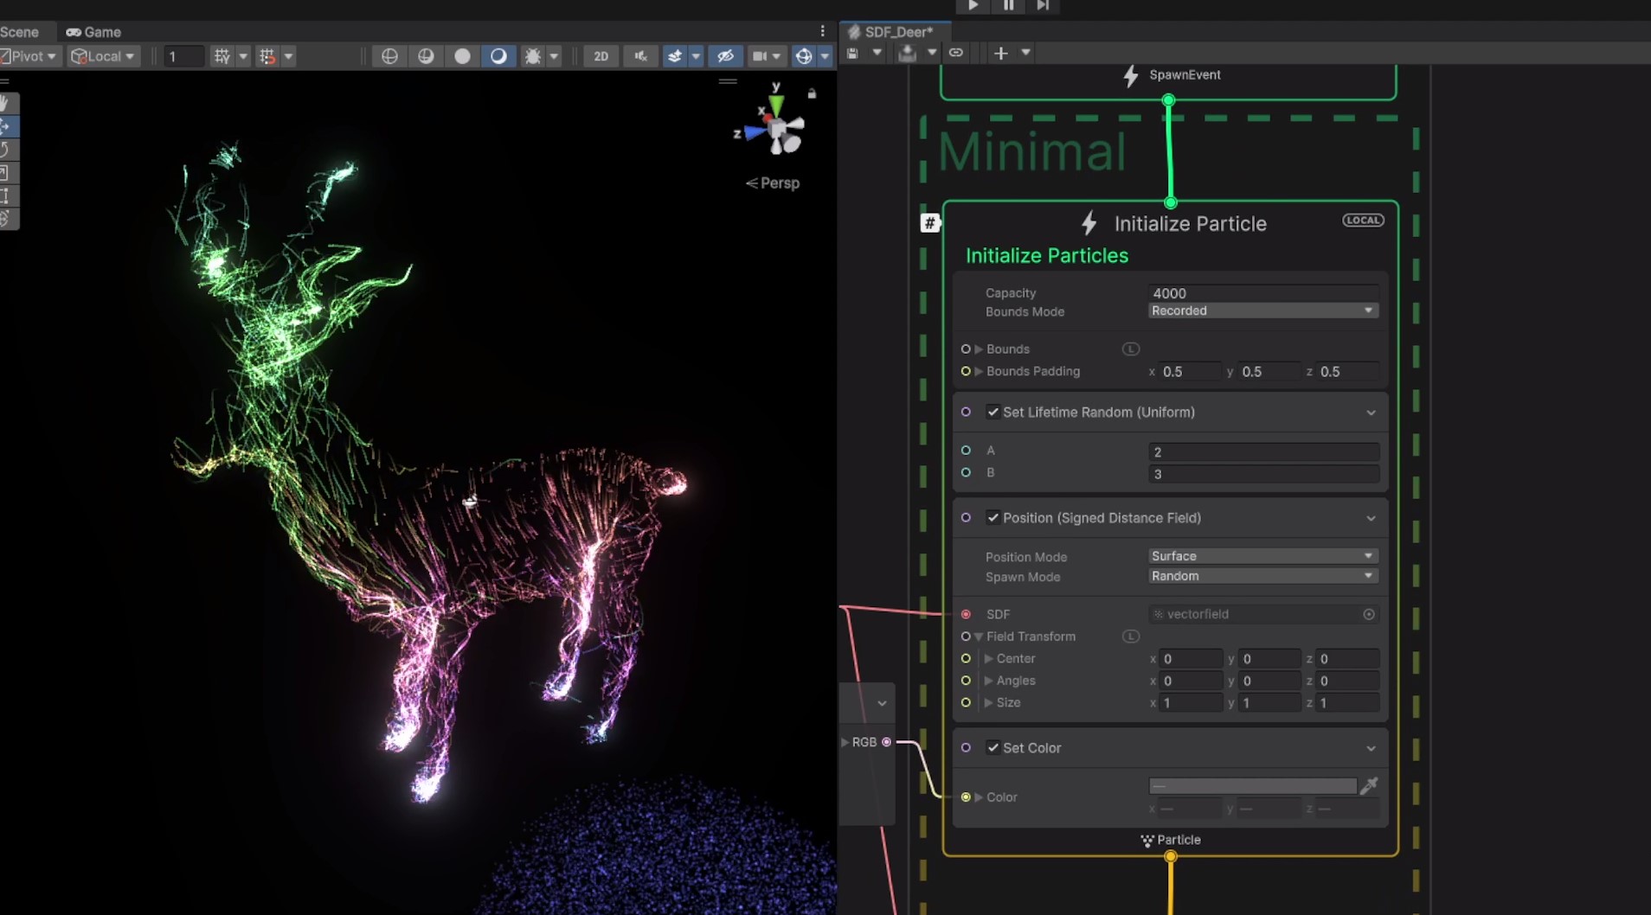This screenshot has height=915, width=1651.
Task: Select the SDF_Deer graph tab
Action: [896, 32]
